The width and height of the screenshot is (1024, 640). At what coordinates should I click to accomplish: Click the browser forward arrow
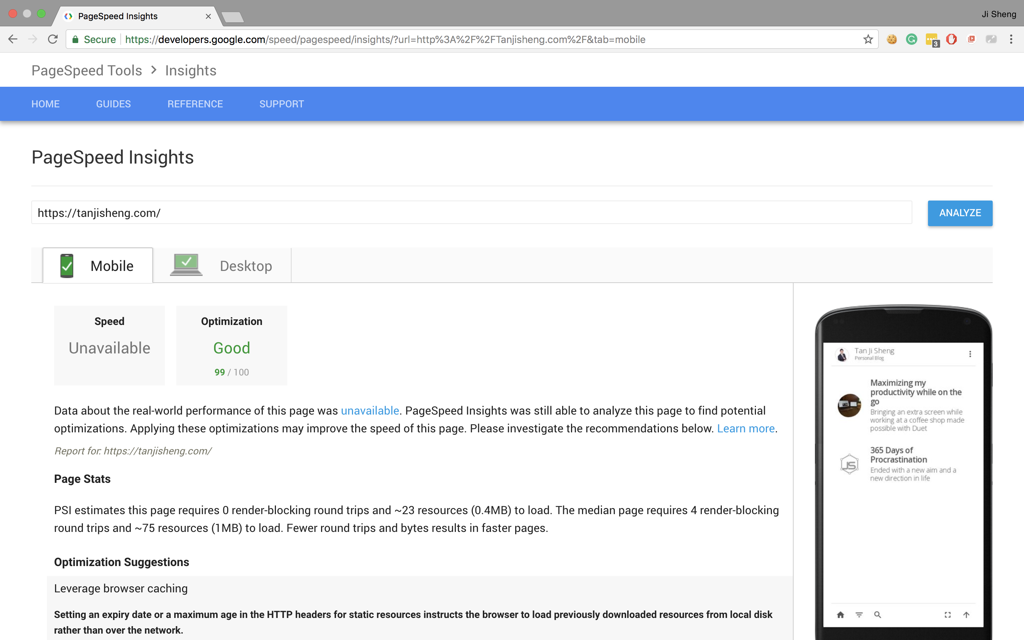tap(33, 39)
